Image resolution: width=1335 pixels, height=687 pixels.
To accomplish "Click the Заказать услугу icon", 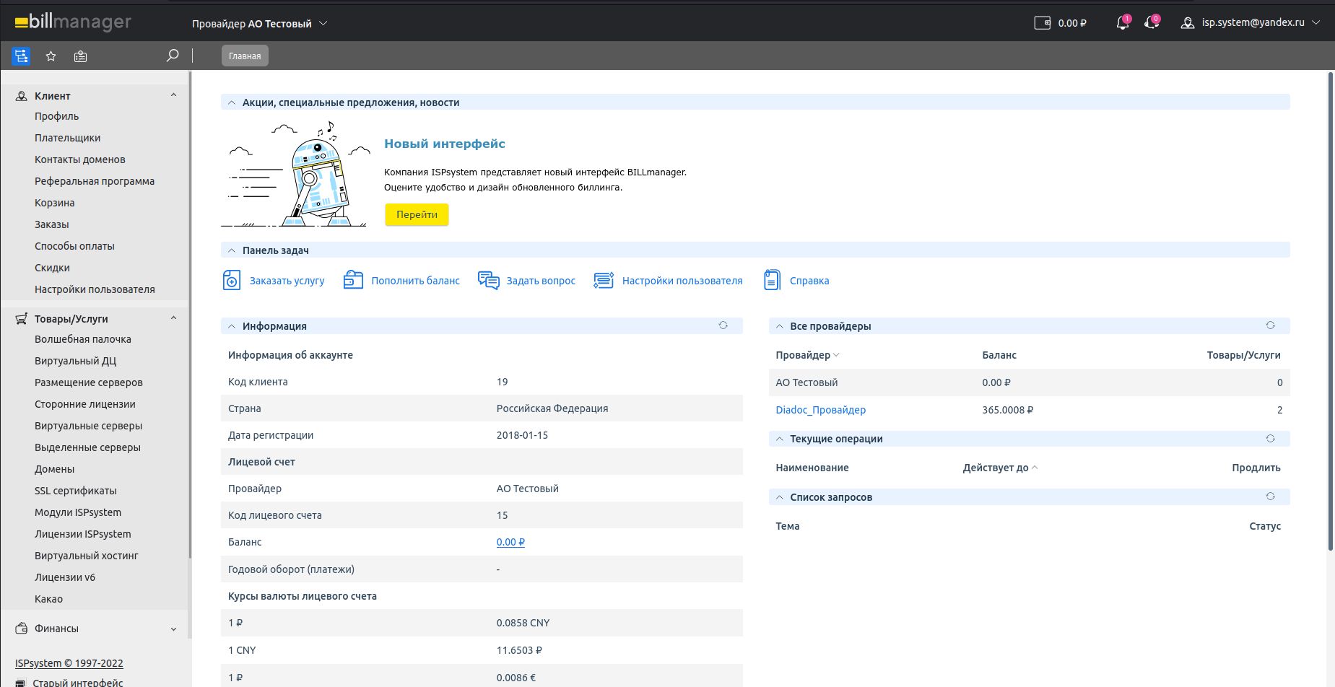I will click(x=232, y=280).
